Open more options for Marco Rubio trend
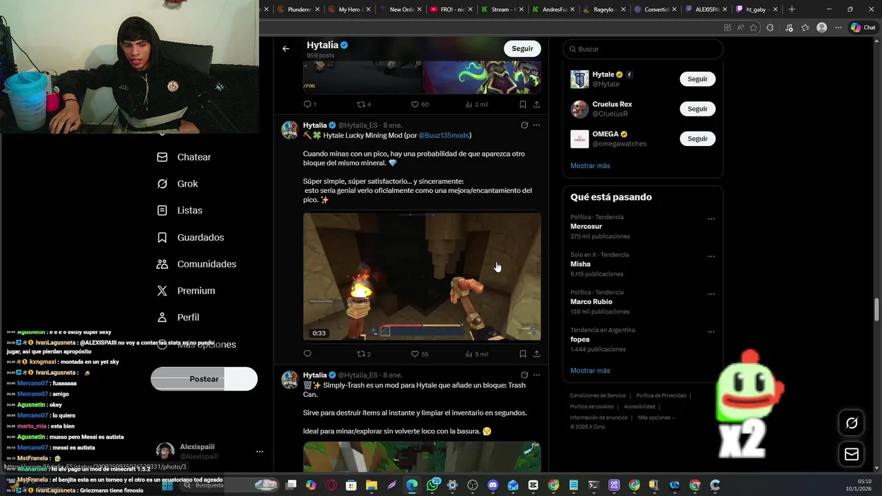Screen dimensions: 882x496 [x=711, y=294]
